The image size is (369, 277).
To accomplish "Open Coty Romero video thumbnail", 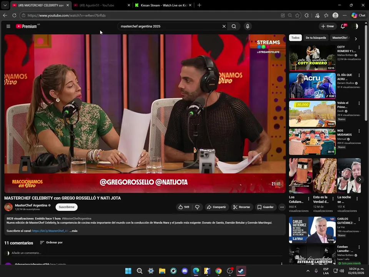I will 312,58.
